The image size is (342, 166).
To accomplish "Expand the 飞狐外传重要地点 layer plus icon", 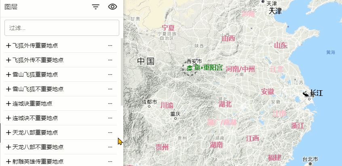I will coord(8,46).
